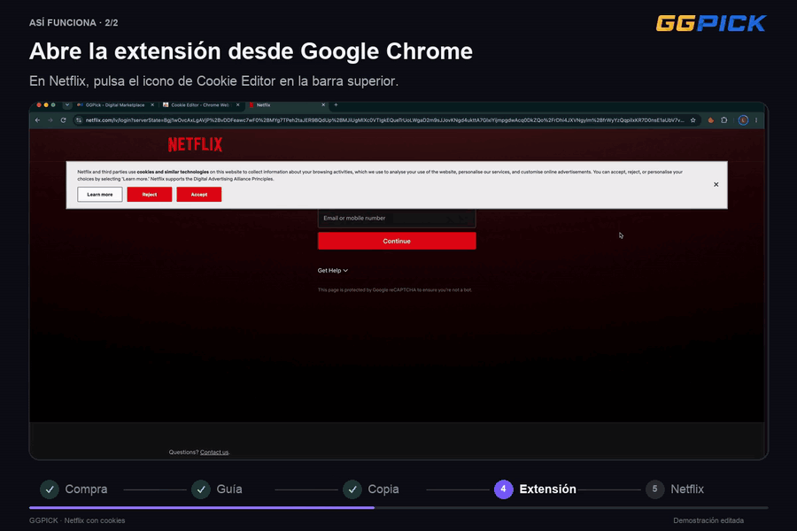Expand the Get Help dropdown
Image resolution: width=797 pixels, height=531 pixels.
click(332, 271)
